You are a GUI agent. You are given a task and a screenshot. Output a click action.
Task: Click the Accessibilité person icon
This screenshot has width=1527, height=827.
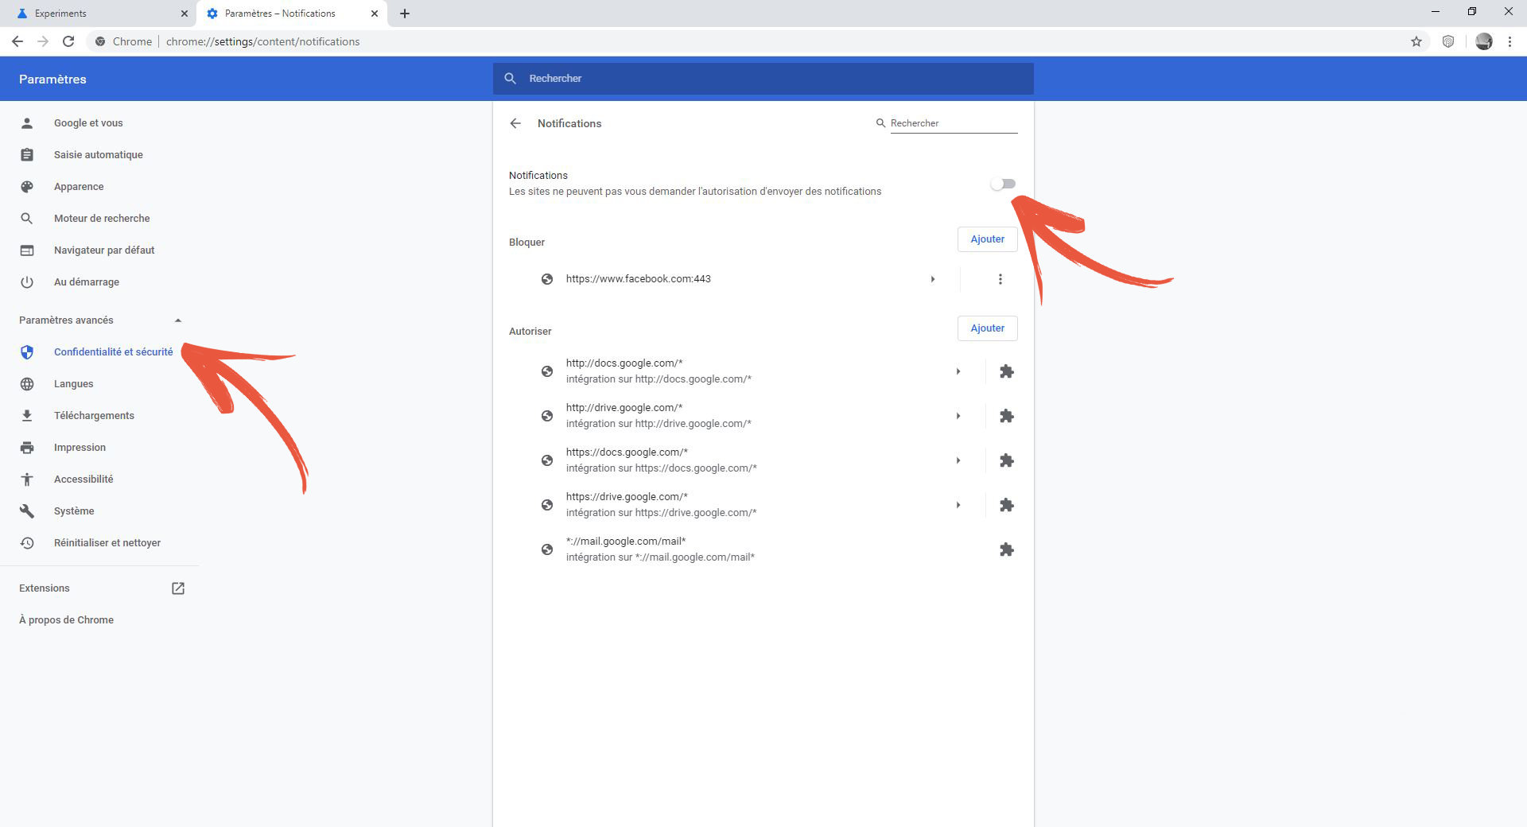click(x=27, y=480)
